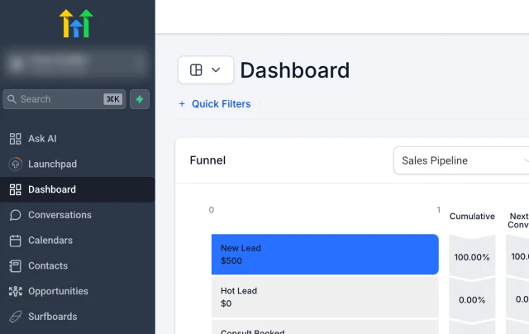Open the dashboard switcher chevron dropdown

(x=216, y=69)
